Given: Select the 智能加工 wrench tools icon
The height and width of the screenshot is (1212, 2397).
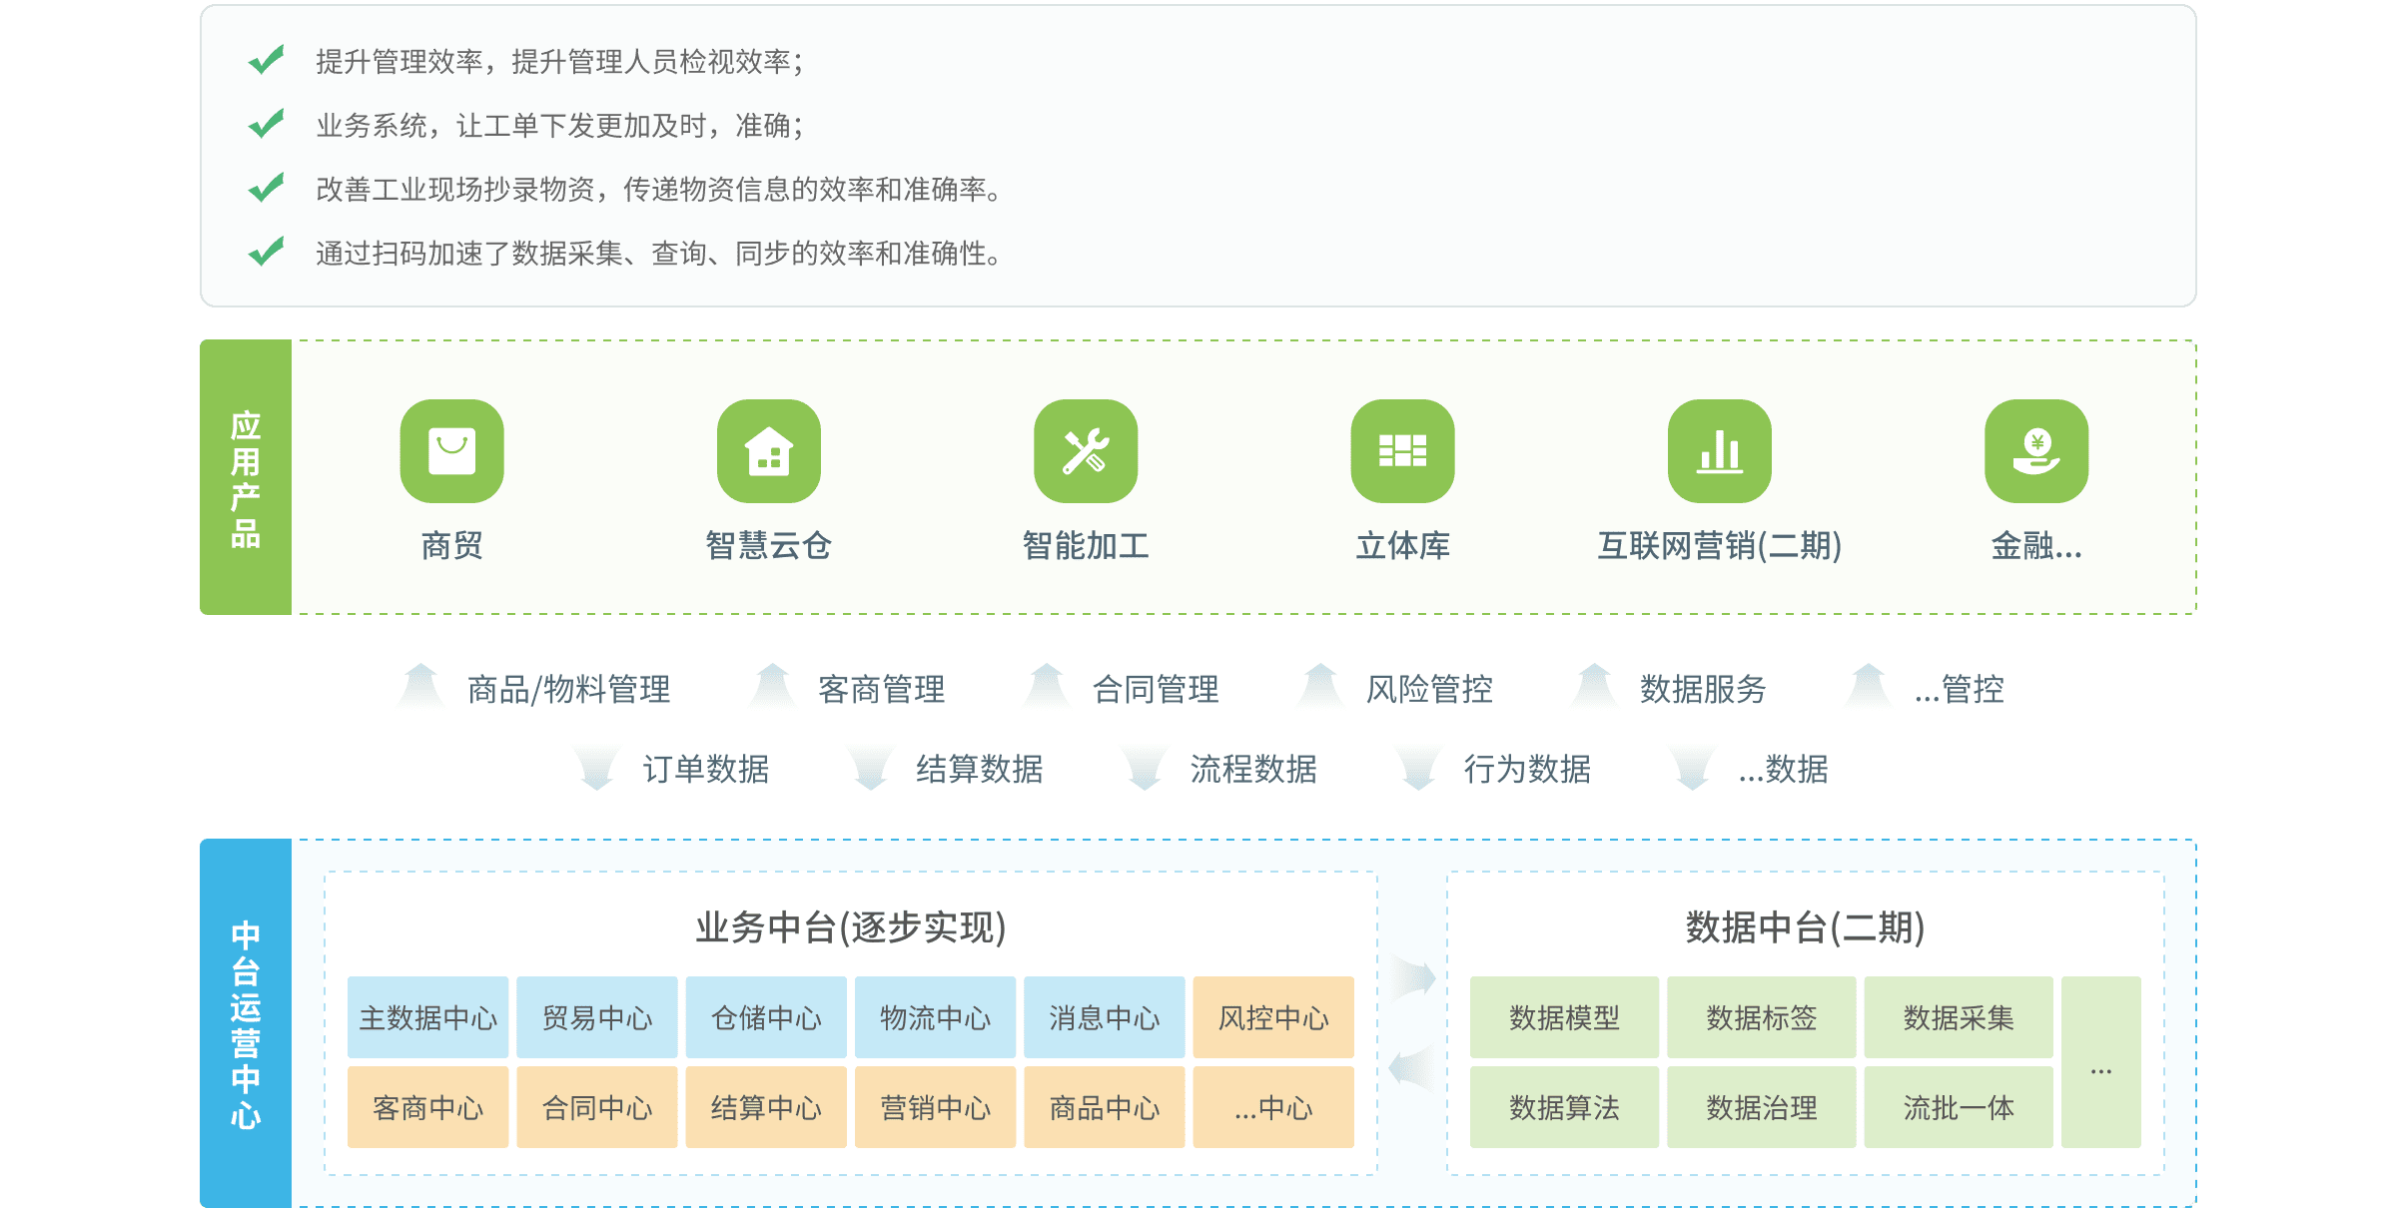Looking at the screenshot, I should (1086, 451).
